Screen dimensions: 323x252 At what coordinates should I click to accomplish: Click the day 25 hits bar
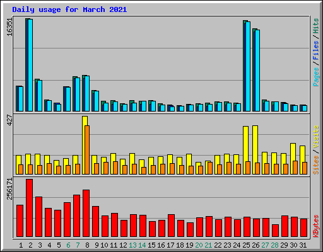[247, 66]
